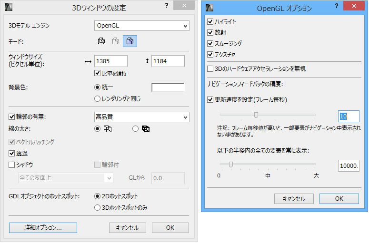Click the disabled 輪郭付 checkbox
Screen dimensions: 369x243
(97, 165)
